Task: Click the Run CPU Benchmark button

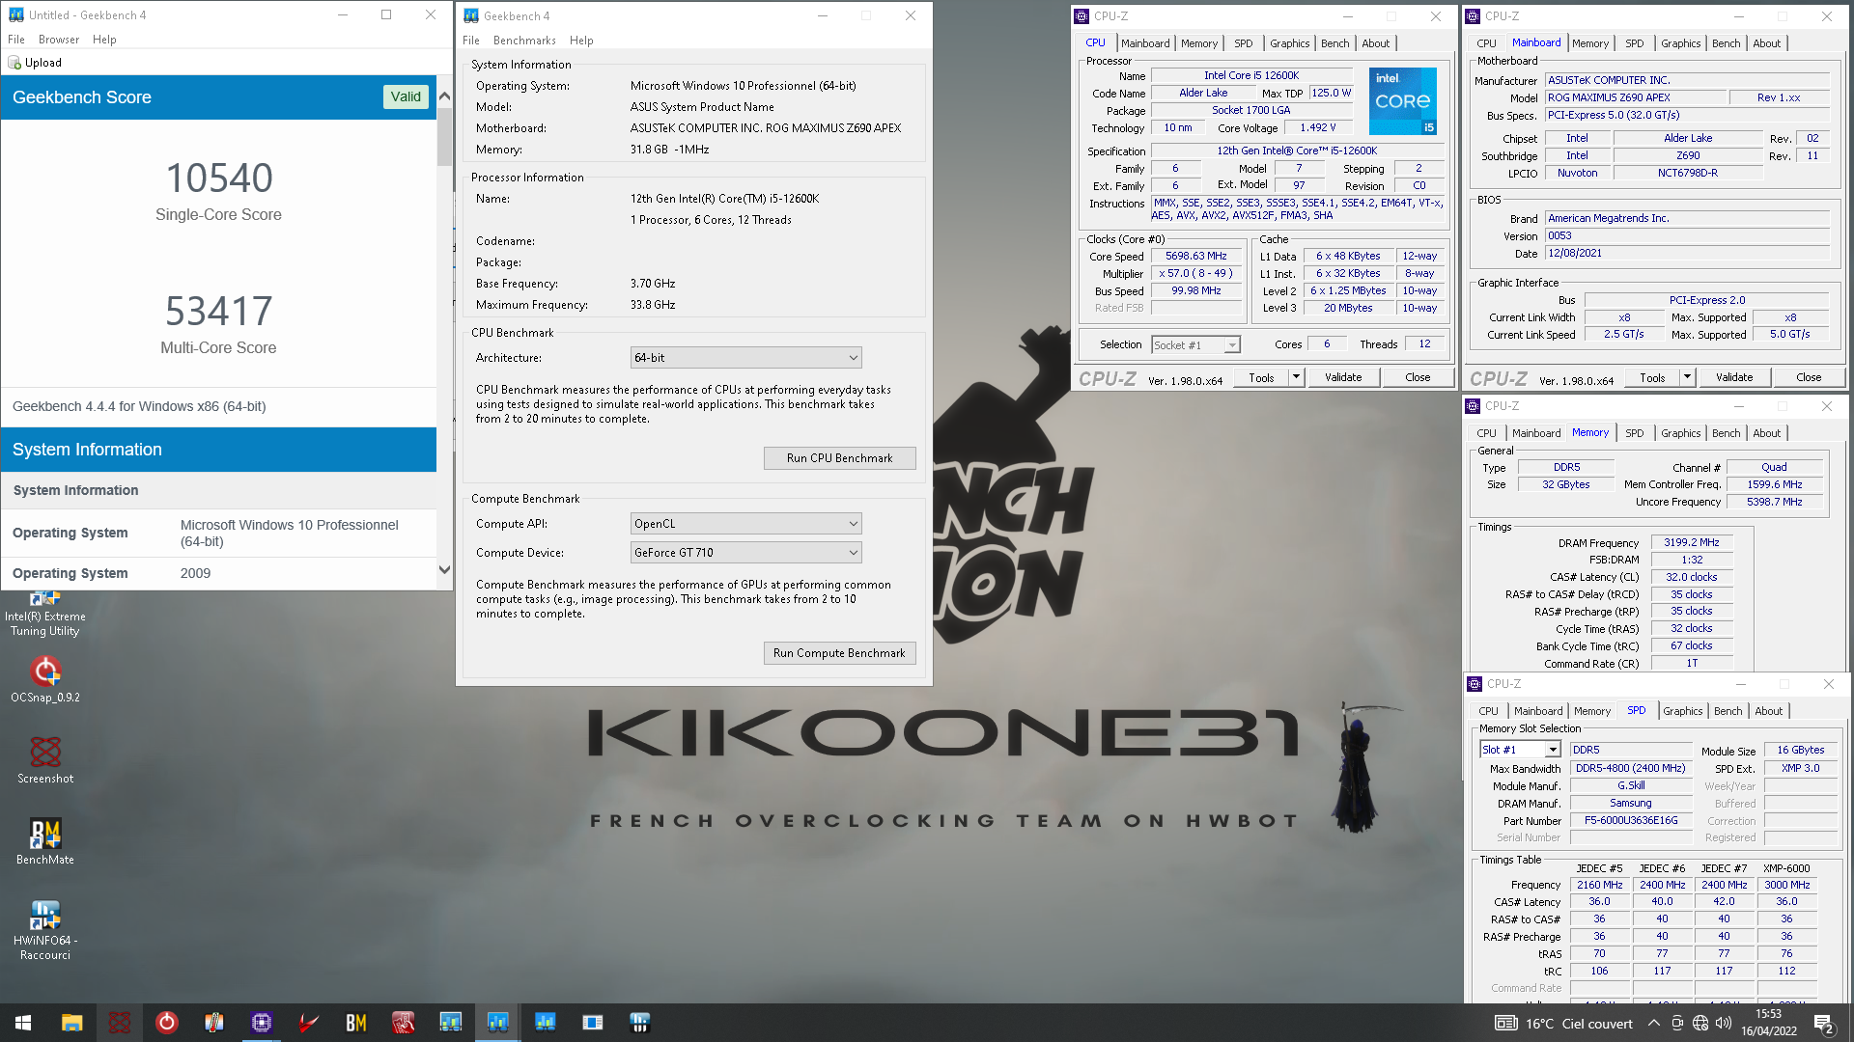Action: pyautogui.click(x=839, y=458)
